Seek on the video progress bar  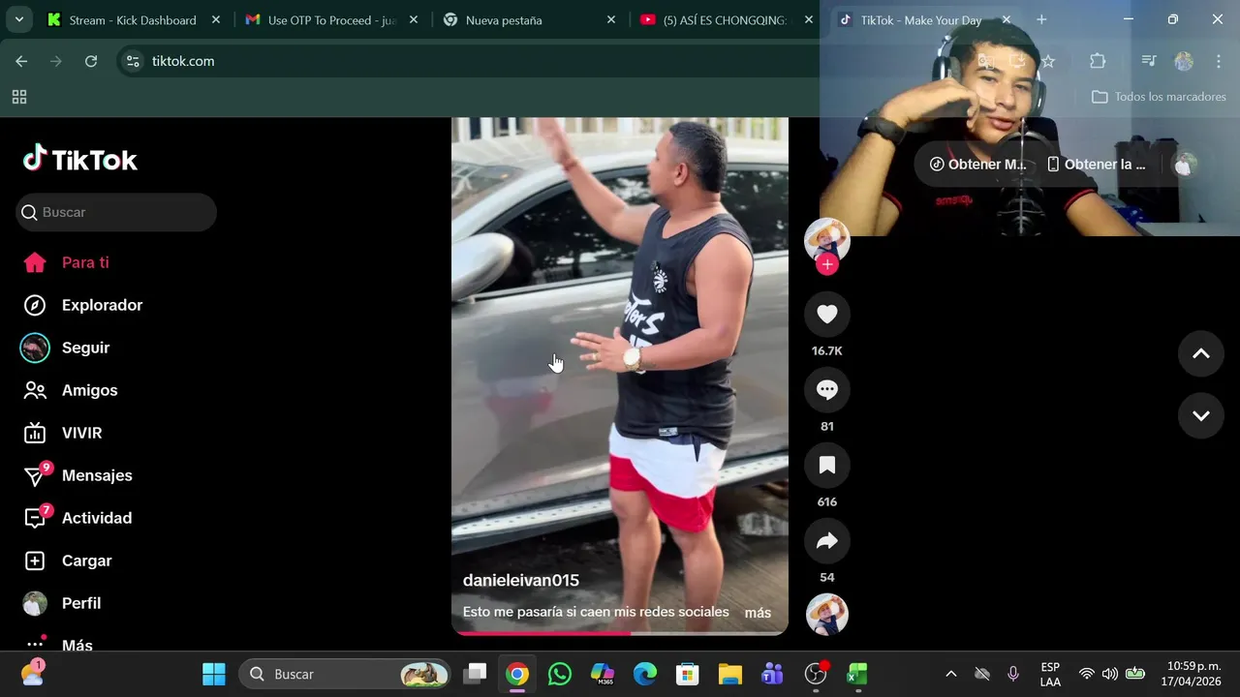(x=620, y=633)
